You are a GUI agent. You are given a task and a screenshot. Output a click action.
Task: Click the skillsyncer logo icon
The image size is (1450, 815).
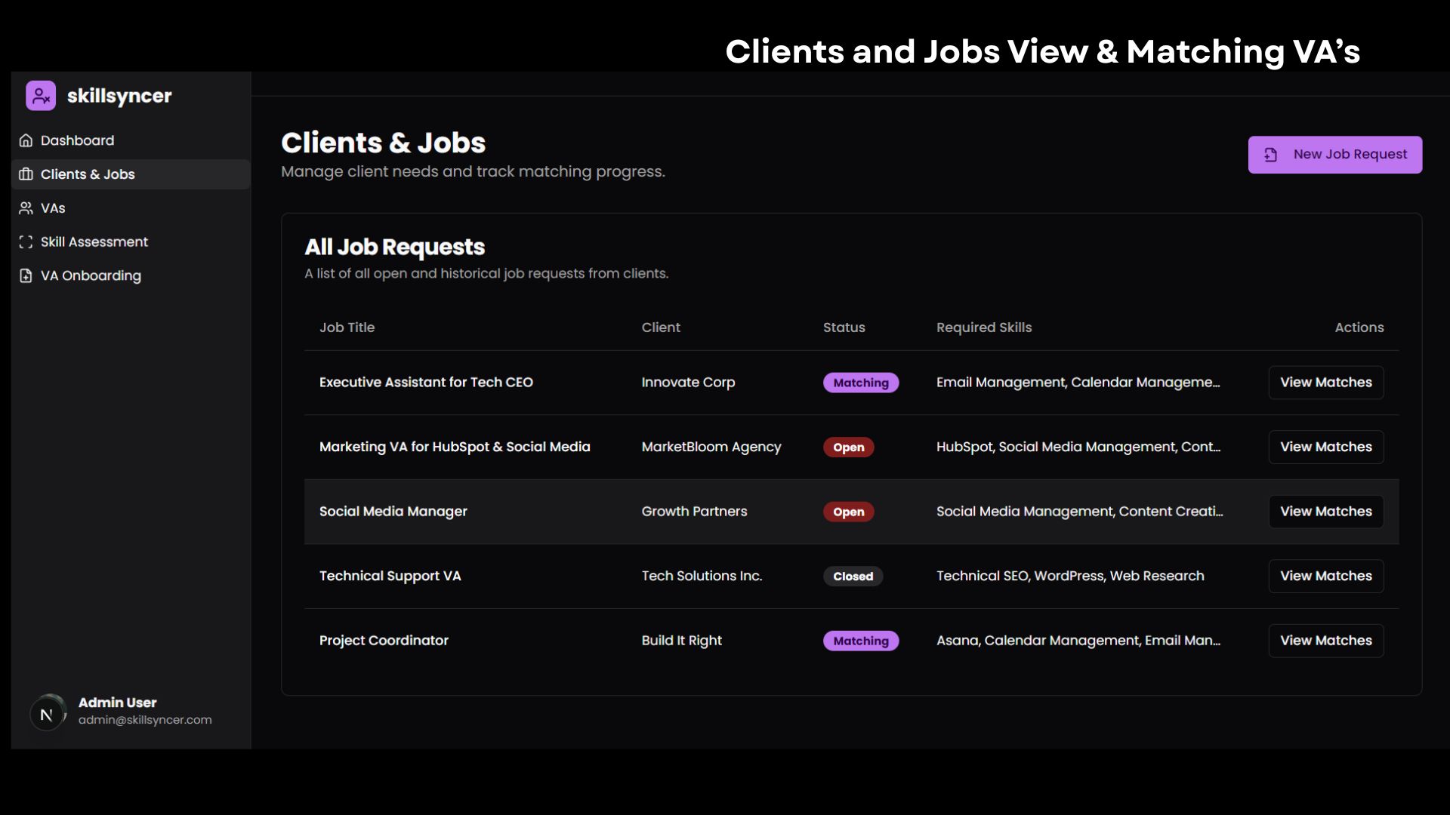pos(41,96)
